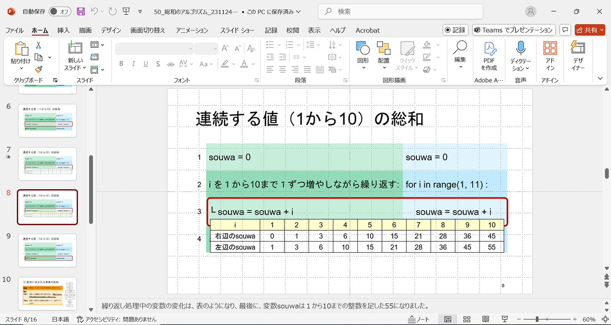Select slide 9 thumbnail

click(x=47, y=250)
